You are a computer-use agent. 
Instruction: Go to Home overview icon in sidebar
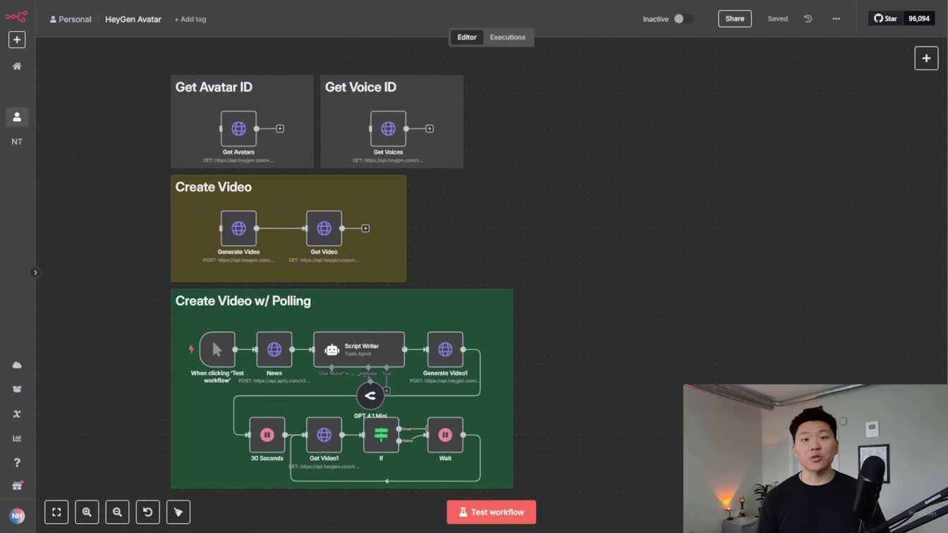pos(17,66)
